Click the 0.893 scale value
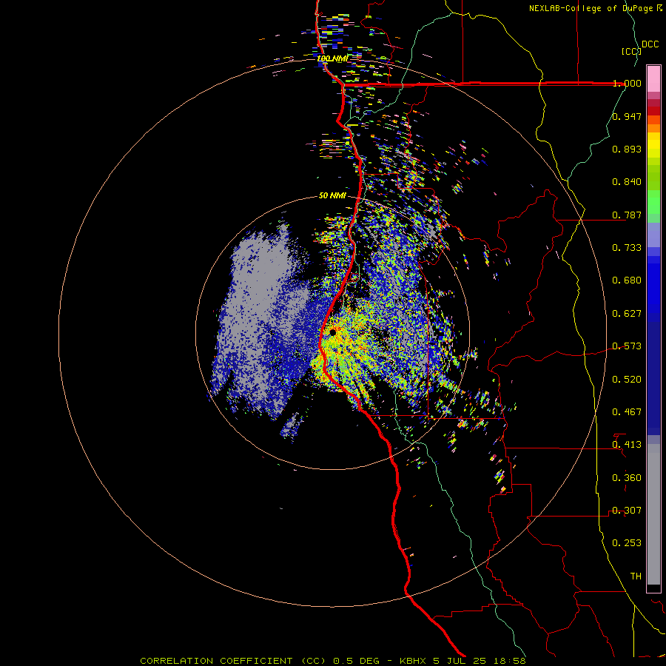The image size is (666, 666). pos(627,149)
